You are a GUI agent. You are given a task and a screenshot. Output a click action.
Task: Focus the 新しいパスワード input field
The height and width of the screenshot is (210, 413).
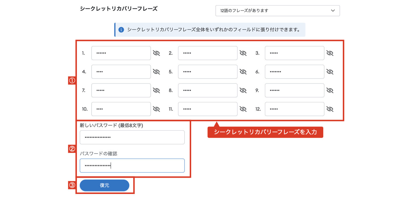(x=132, y=137)
